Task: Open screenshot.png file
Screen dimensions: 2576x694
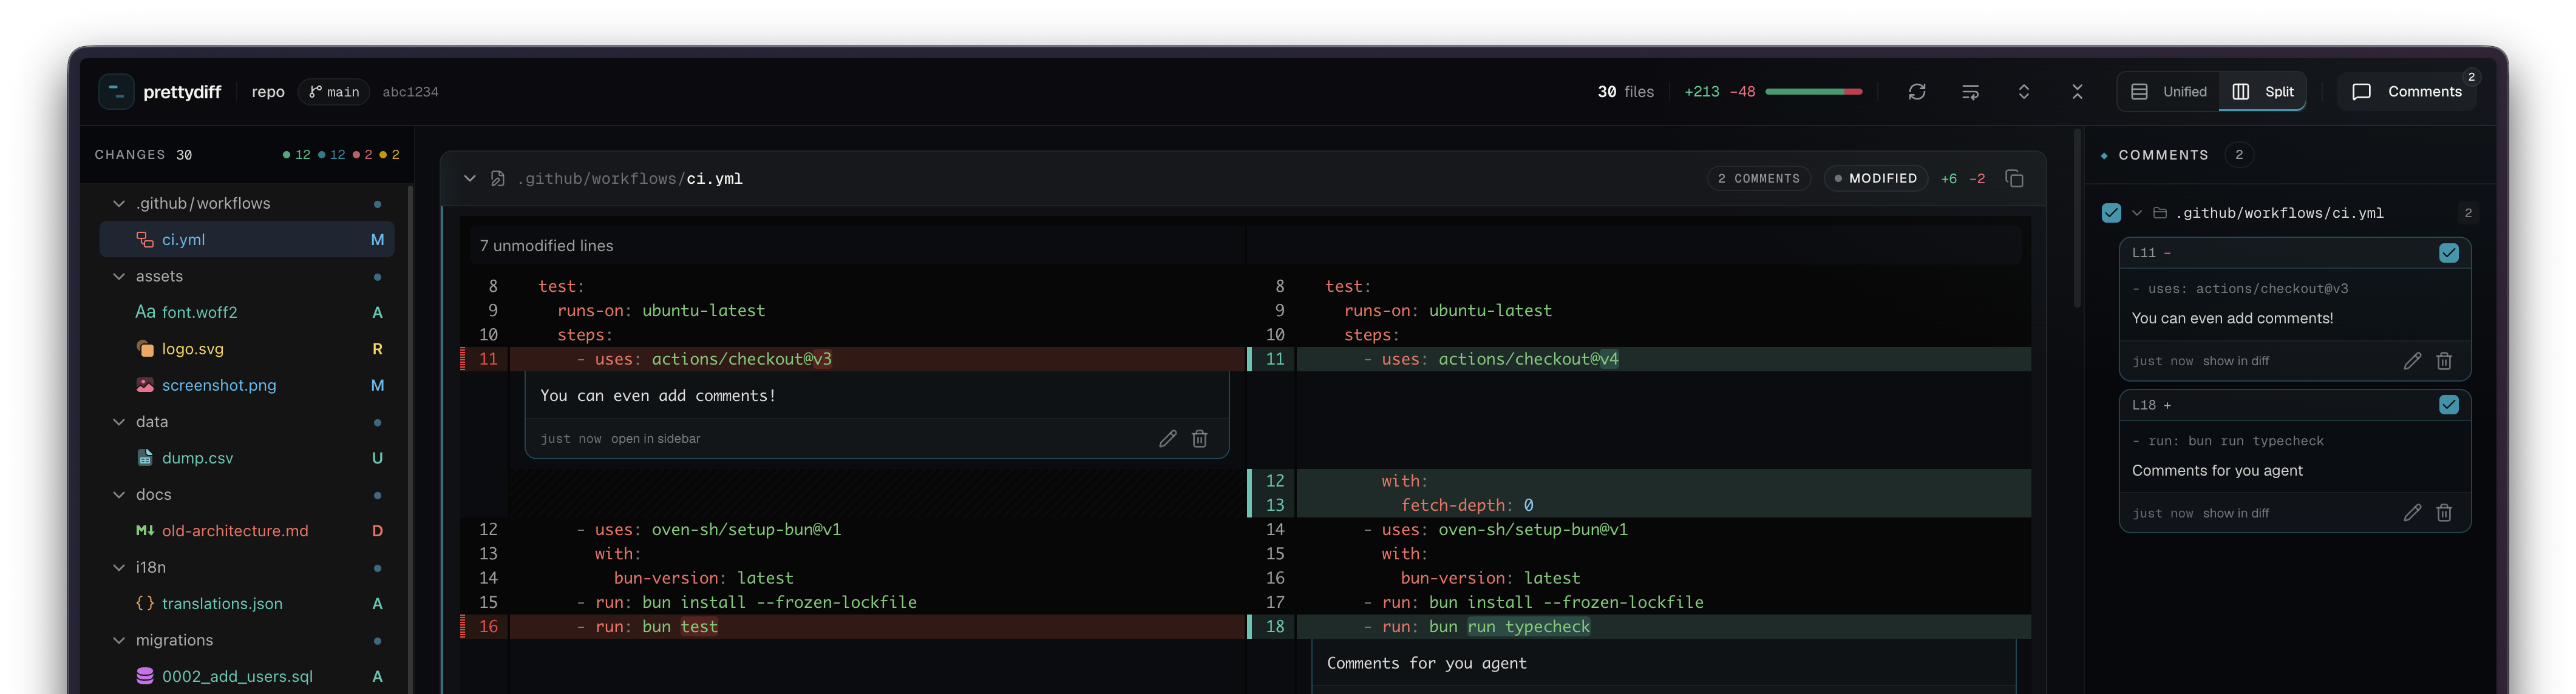Action: point(247,385)
